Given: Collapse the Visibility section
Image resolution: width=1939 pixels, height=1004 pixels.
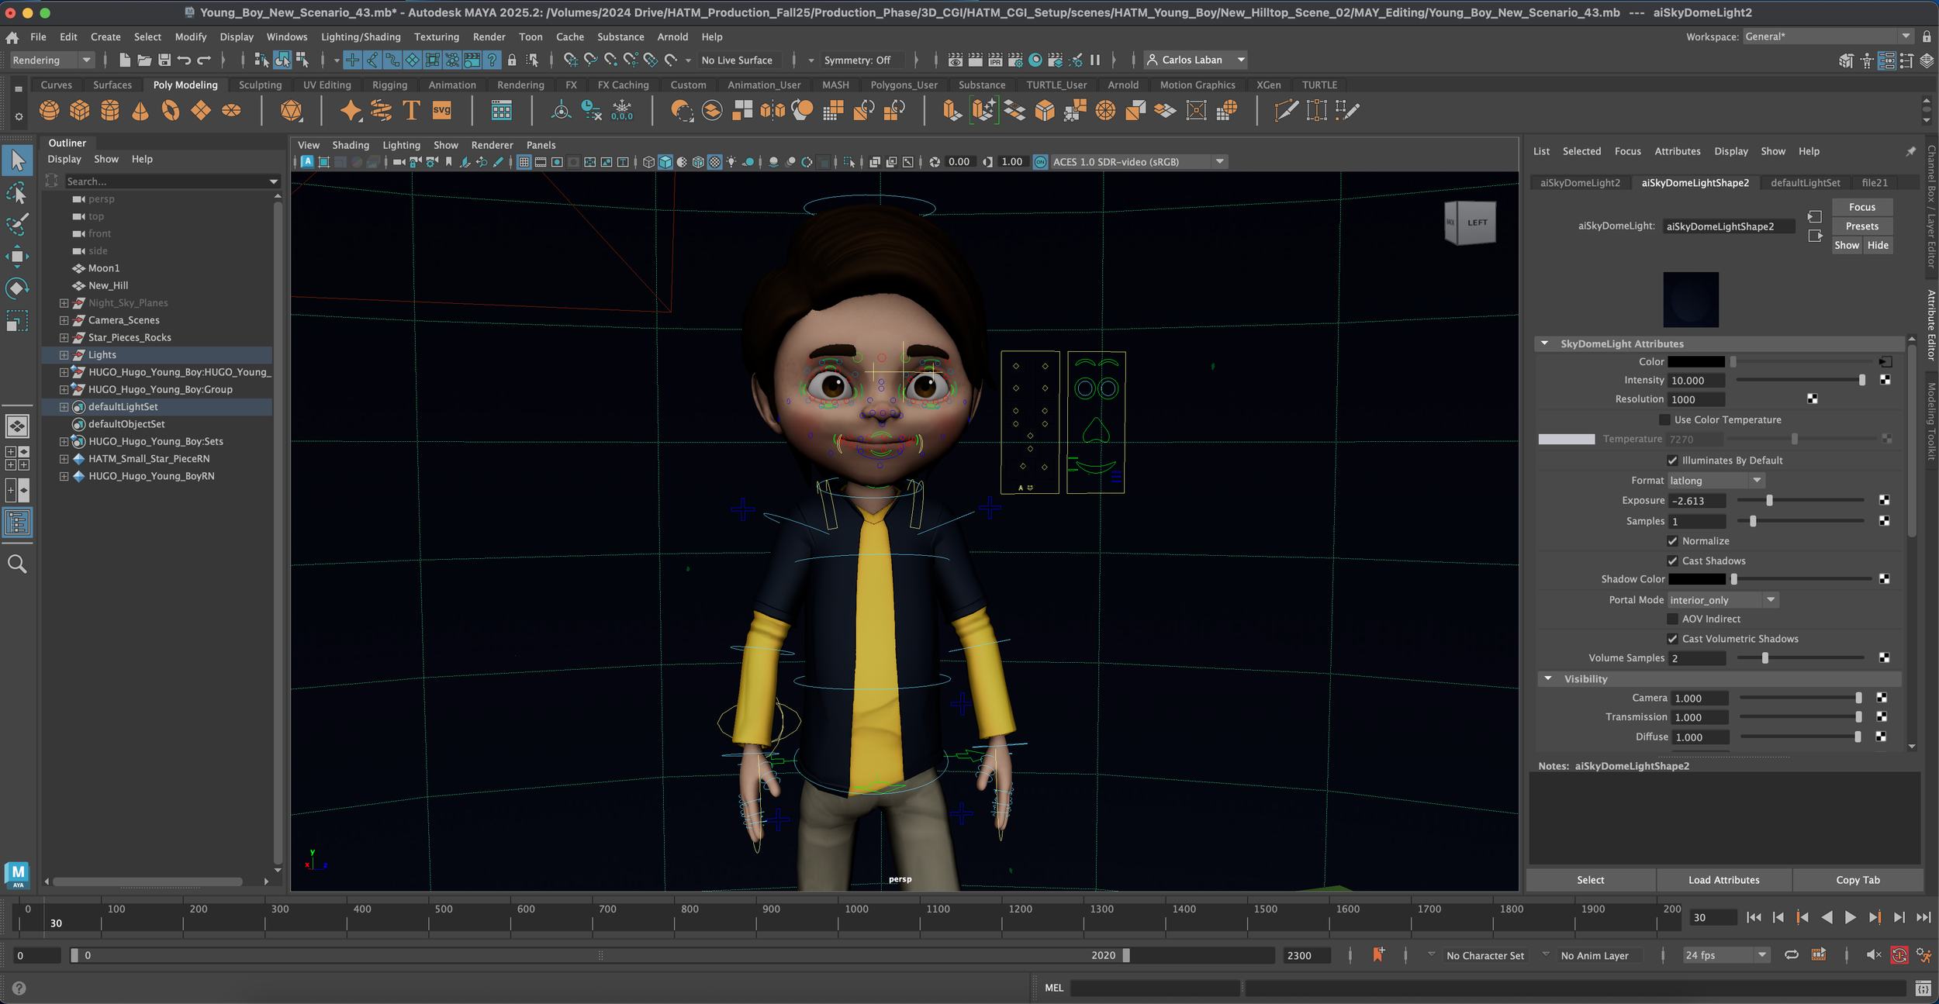Looking at the screenshot, I should 1548,678.
